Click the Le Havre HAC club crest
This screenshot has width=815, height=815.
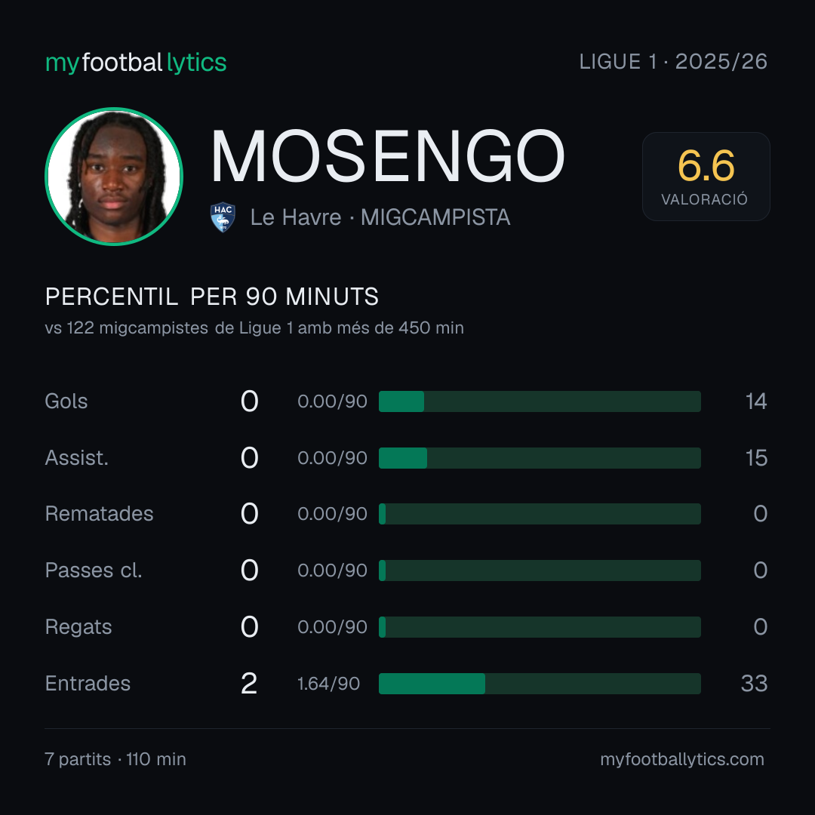pos(223,217)
